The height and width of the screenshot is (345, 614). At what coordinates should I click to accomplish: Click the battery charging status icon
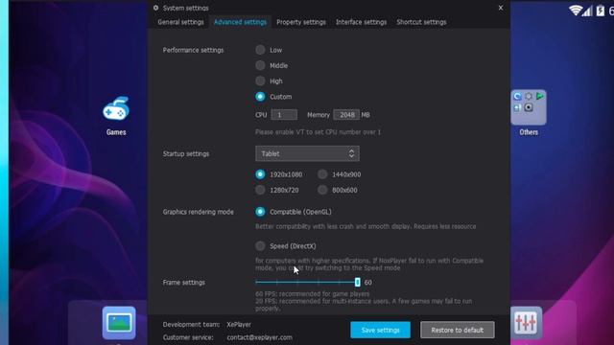click(600, 11)
